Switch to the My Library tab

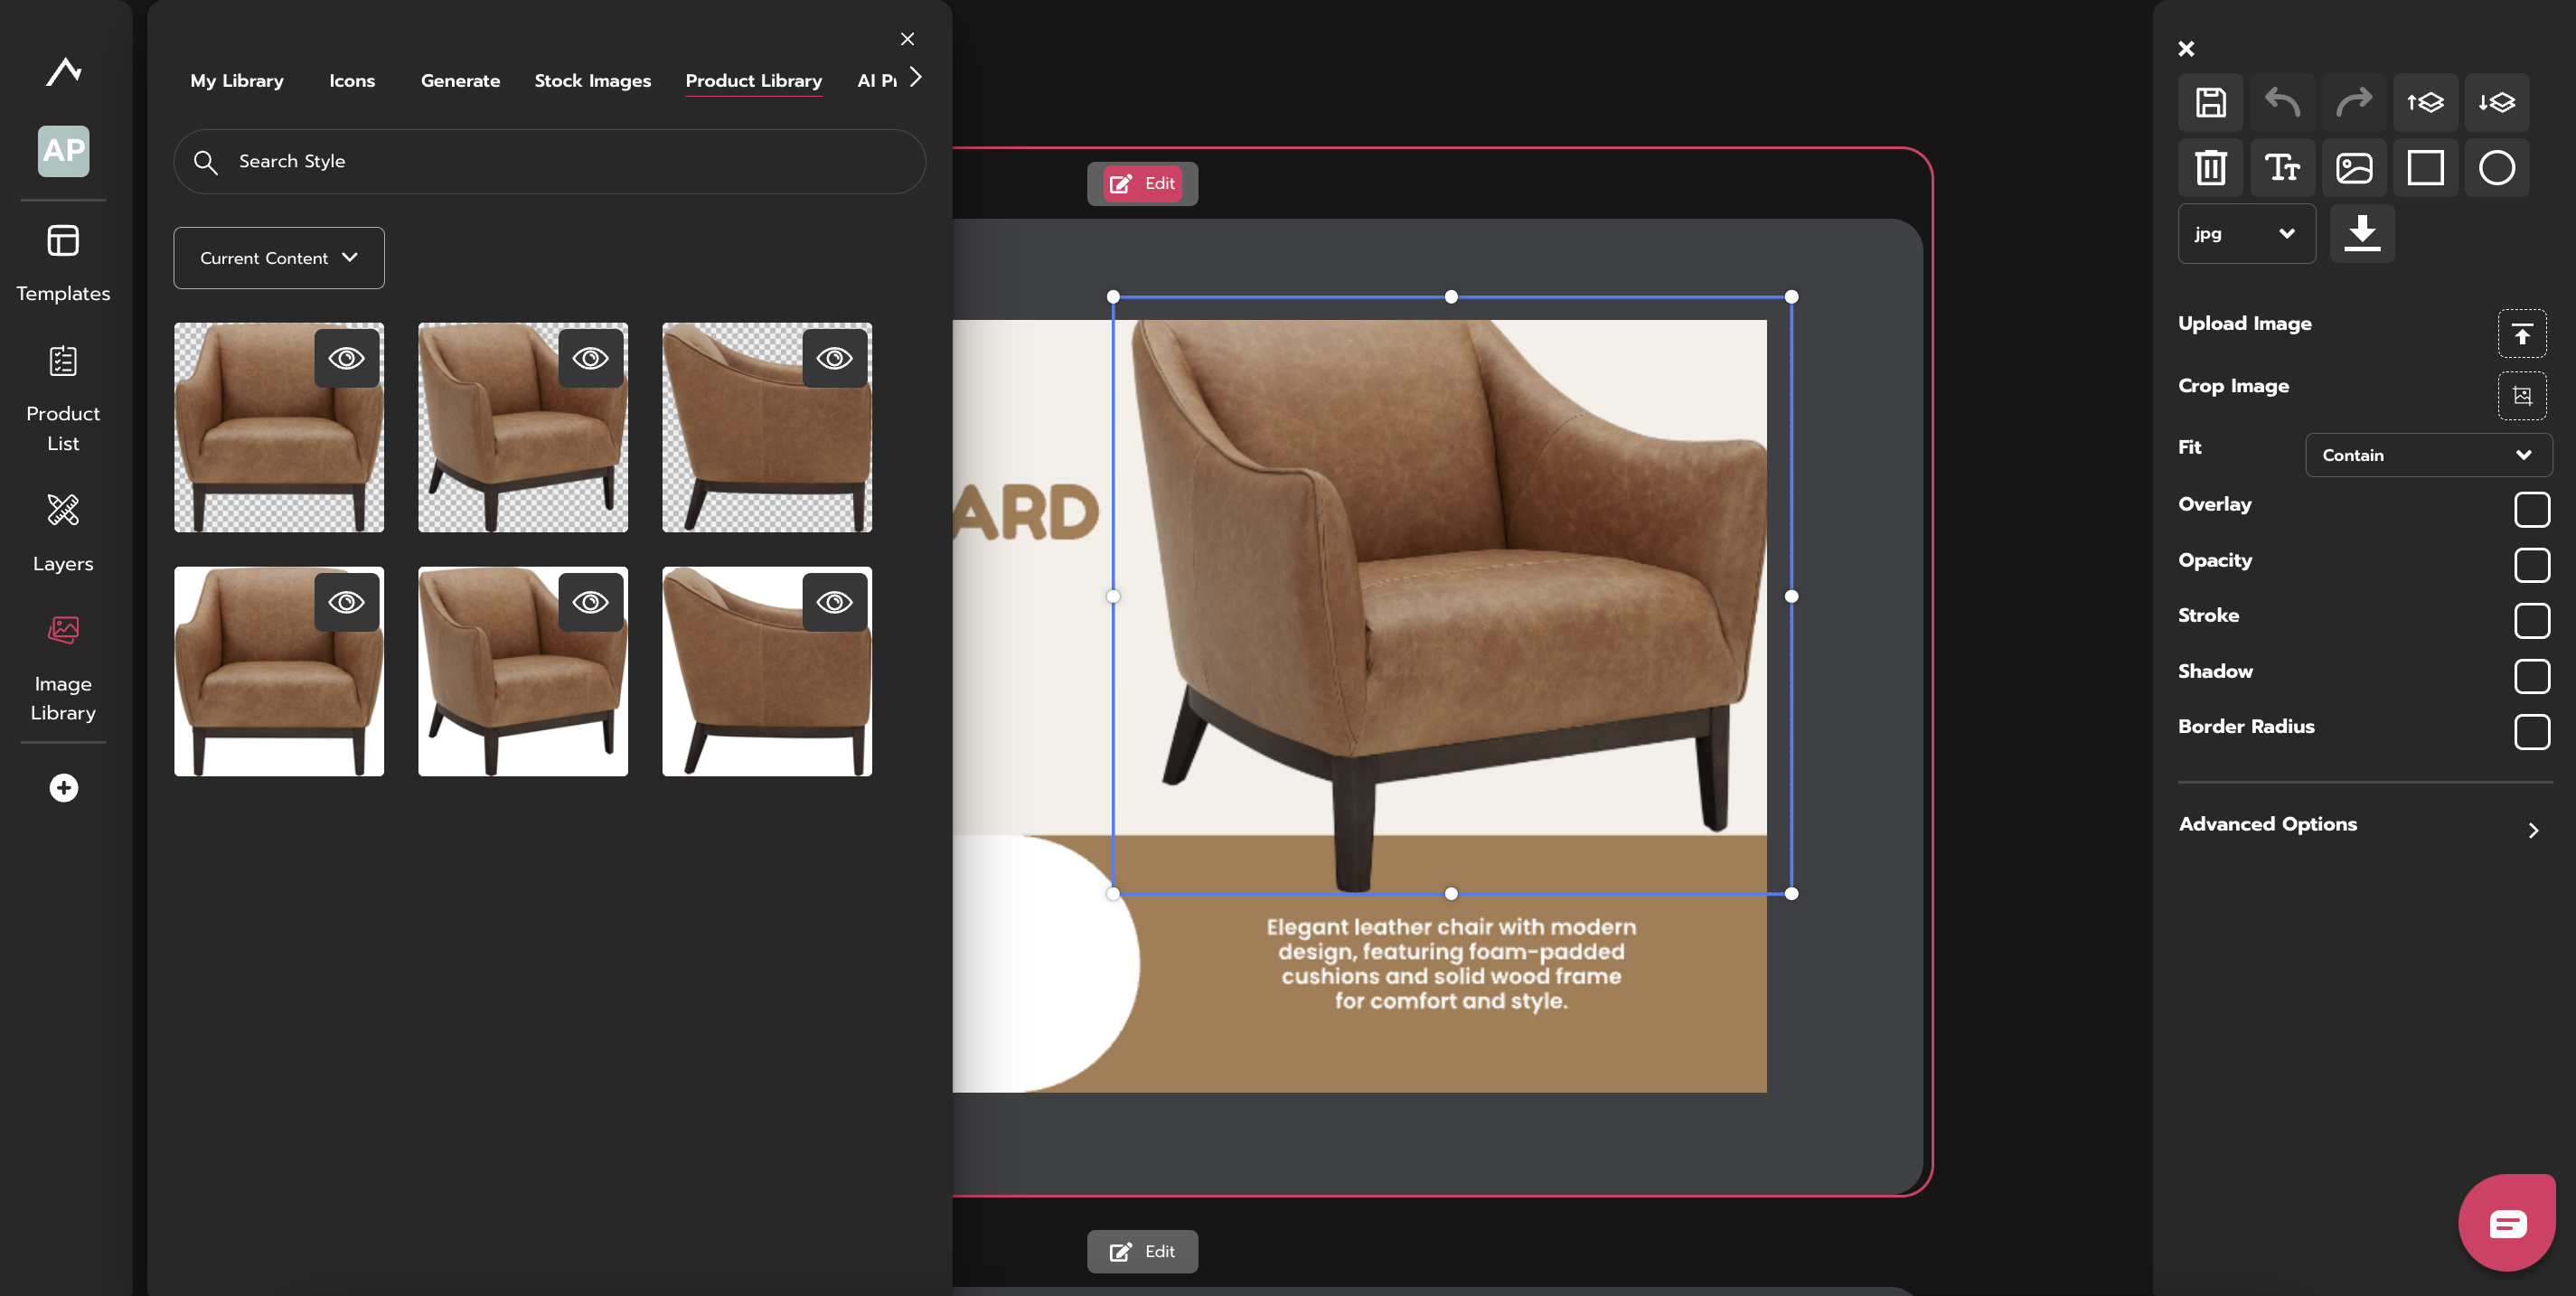click(x=237, y=80)
